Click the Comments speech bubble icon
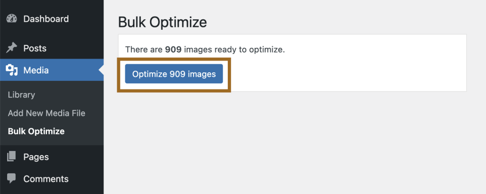This screenshot has height=194, width=486. (11, 179)
